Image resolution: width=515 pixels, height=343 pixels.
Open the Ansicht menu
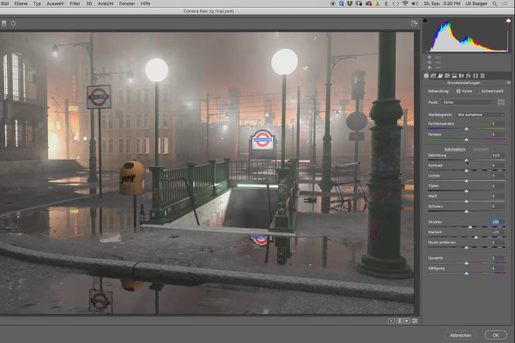tap(106, 3)
